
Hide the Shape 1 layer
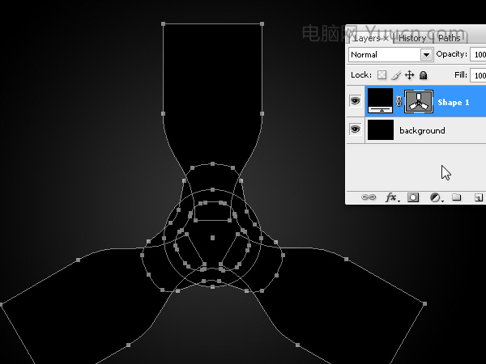tap(356, 101)
